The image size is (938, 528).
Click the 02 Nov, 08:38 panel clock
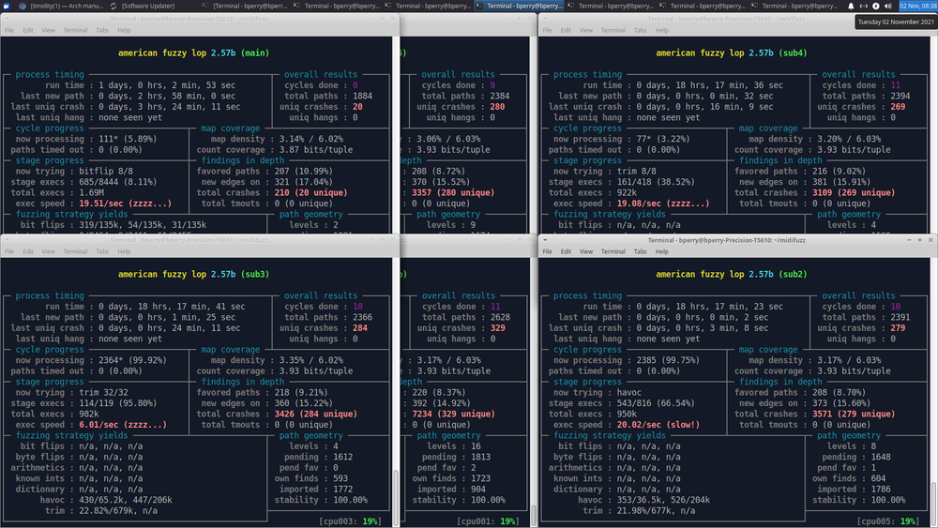(x=917, y=6)
